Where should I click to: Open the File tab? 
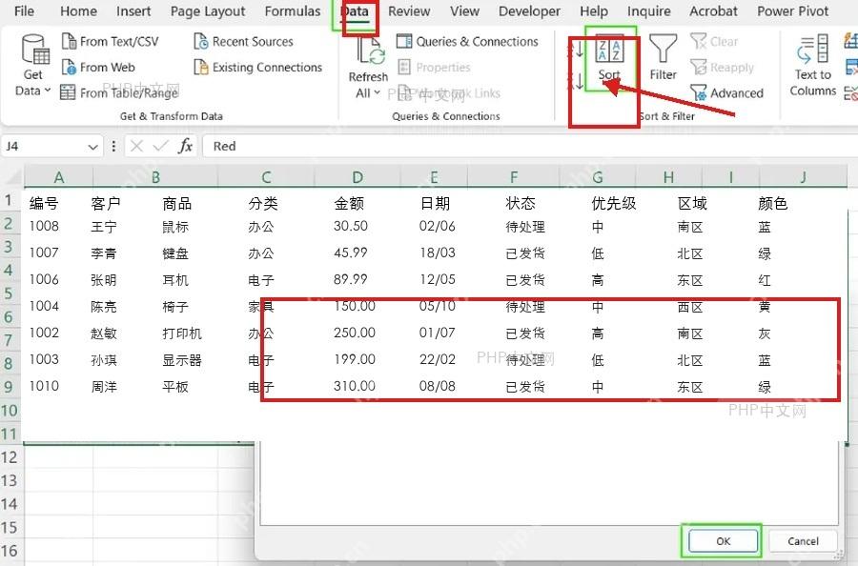pos(24,10)
